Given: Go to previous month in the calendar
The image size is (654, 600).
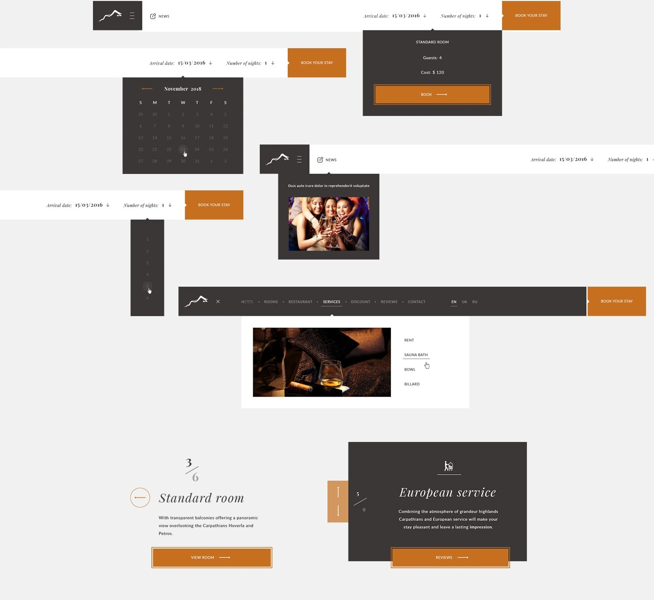Looking at the screenshot, I should [x=147, y=89].
